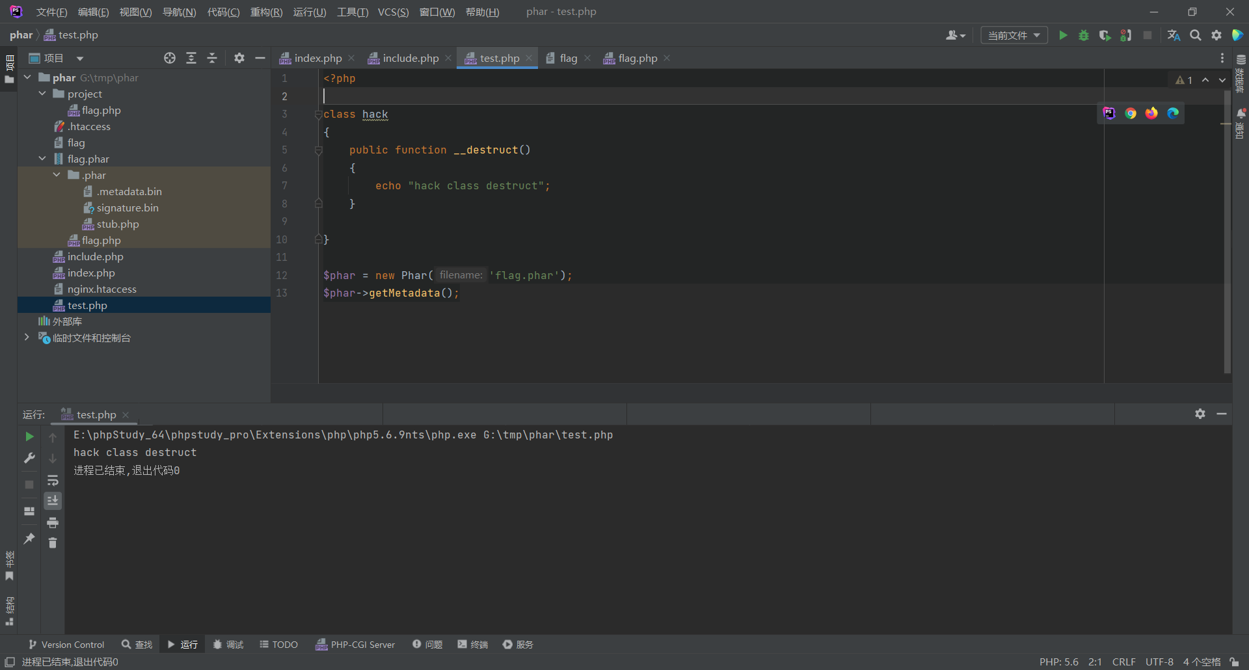Open file in Chrome browser icon

[x=1131, y=113]
